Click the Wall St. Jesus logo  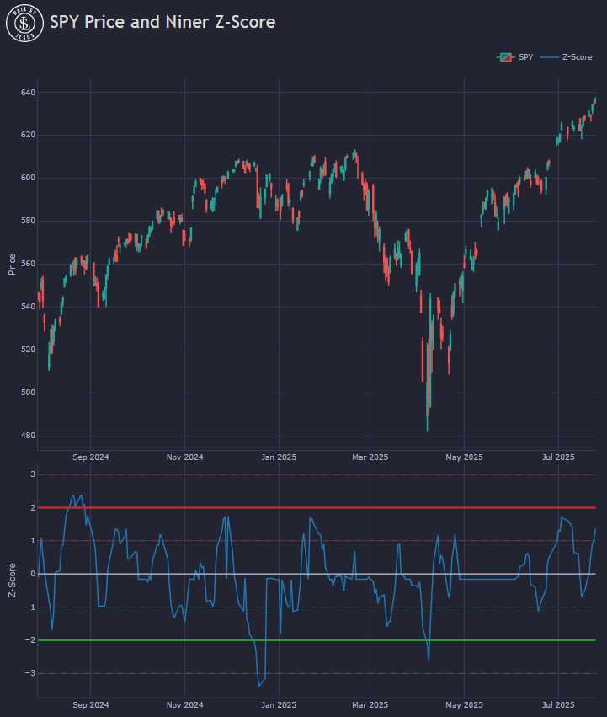pos(24,23)
